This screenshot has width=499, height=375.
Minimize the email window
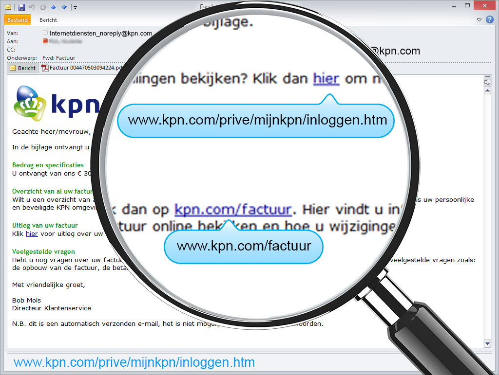click(454, 6)
